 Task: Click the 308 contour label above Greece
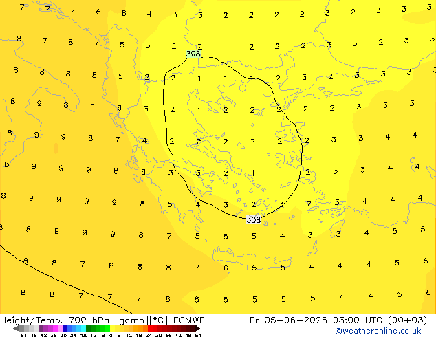pos(193,54)
